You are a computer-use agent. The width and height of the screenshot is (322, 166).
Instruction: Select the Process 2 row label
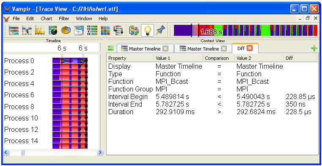pos(19,72)
